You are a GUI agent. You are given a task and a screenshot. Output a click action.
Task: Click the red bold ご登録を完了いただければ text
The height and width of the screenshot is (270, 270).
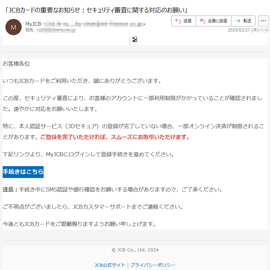pos(115,137)
